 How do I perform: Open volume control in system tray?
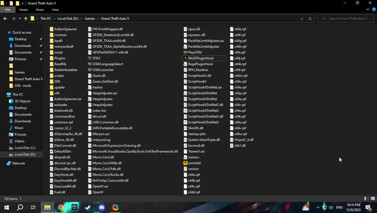331,207
